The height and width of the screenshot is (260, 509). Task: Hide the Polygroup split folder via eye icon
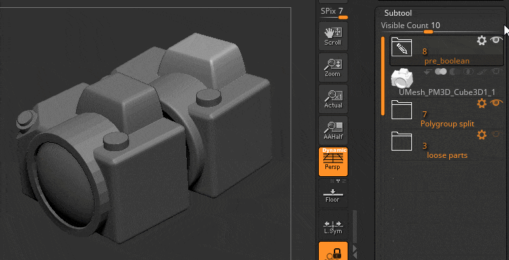pos(497,103)
